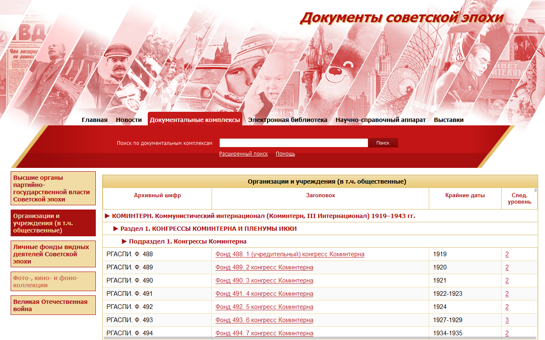
Task: Click the site title Документы советской эпохи
Action: click(x=402, y=18)
